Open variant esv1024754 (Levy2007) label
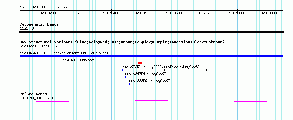Image resolution: width=293 pixels, height=120 pixels. coord(146,74)
